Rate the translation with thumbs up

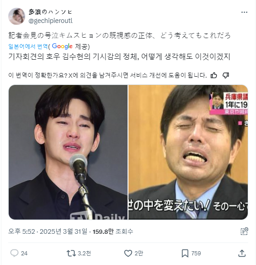click(214, 75)
